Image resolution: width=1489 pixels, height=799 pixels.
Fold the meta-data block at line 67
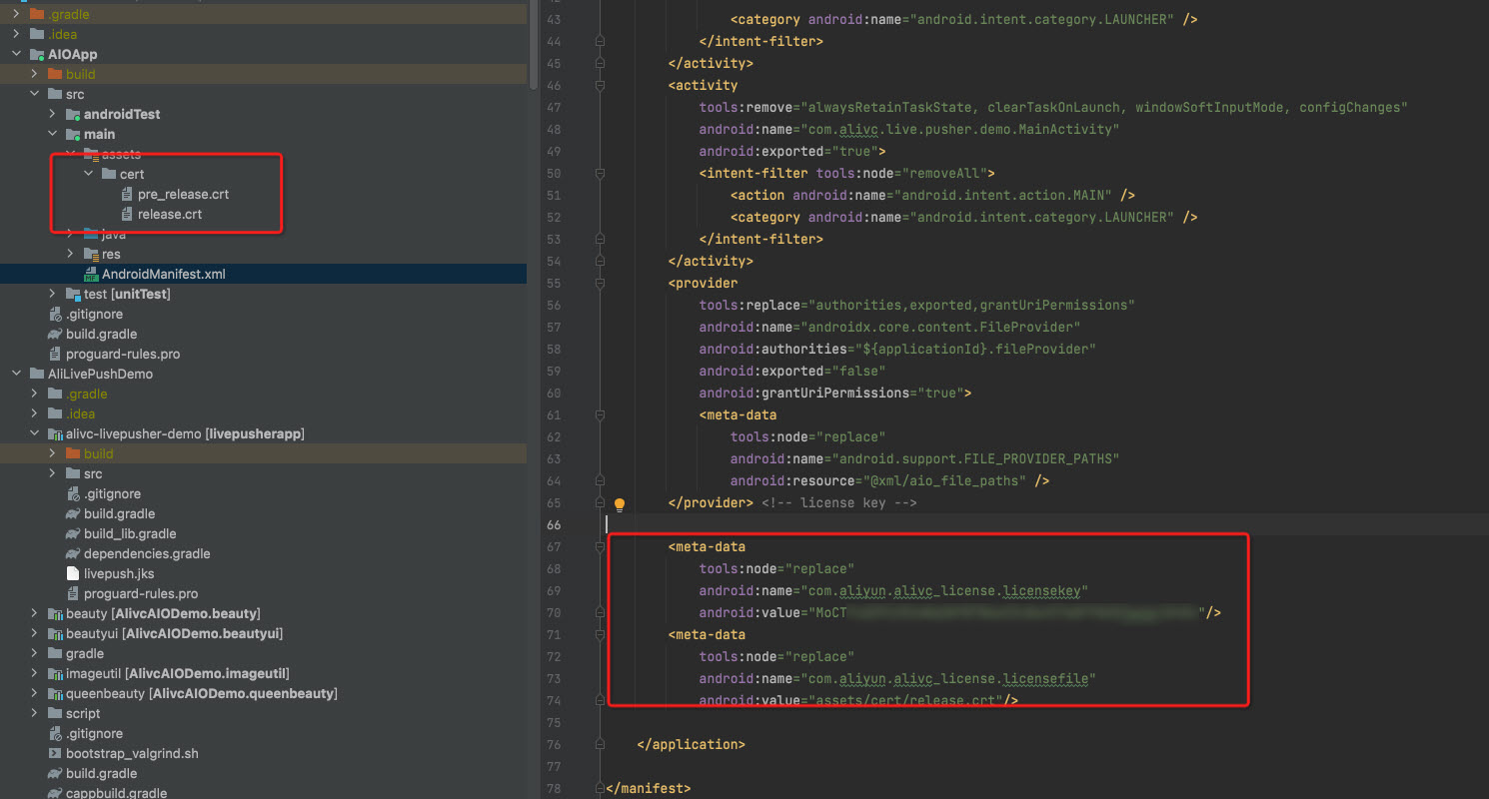tap(600, 547)
